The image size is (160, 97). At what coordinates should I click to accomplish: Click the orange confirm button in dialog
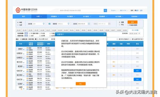tap(81, 84)
